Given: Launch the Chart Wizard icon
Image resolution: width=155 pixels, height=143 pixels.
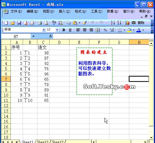Looking at the screenshot, I should (x=127, y=23).
